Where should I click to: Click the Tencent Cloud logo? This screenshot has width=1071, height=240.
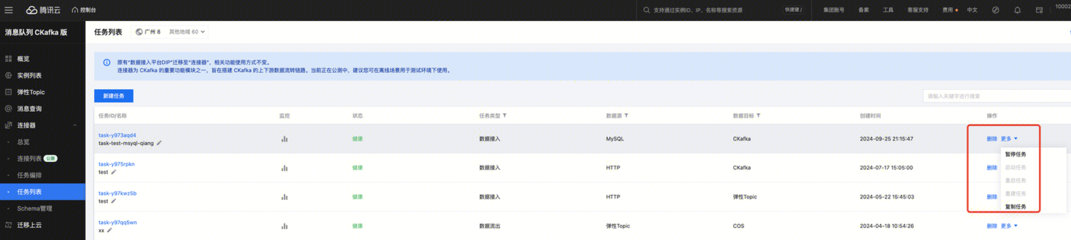coord(43,10)
